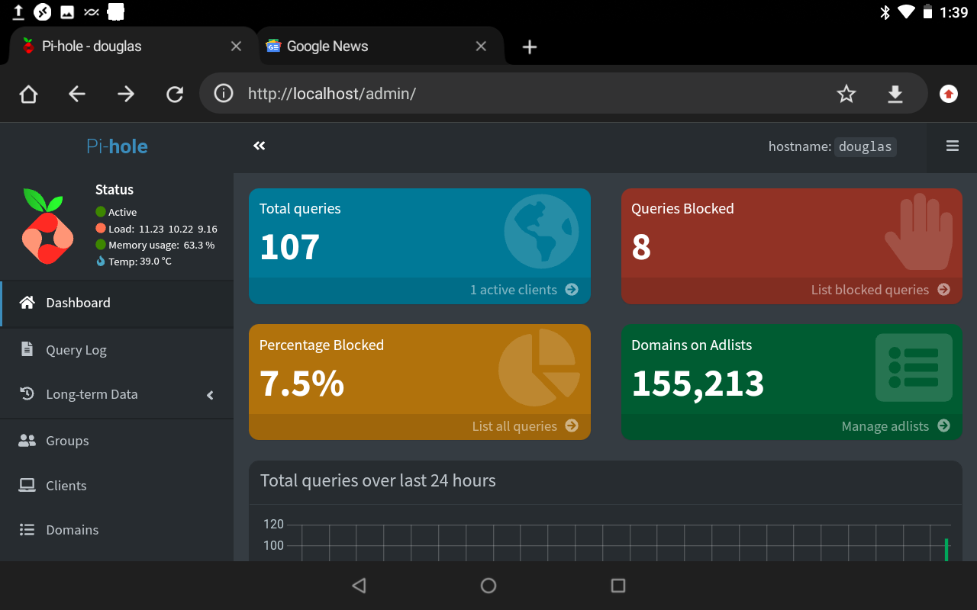This screenshot has height=610, width=977.
Task: Click the Active status indicator
Action: (116, 212)
